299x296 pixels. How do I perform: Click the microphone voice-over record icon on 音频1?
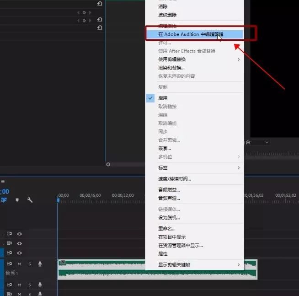tap(40, 264)
